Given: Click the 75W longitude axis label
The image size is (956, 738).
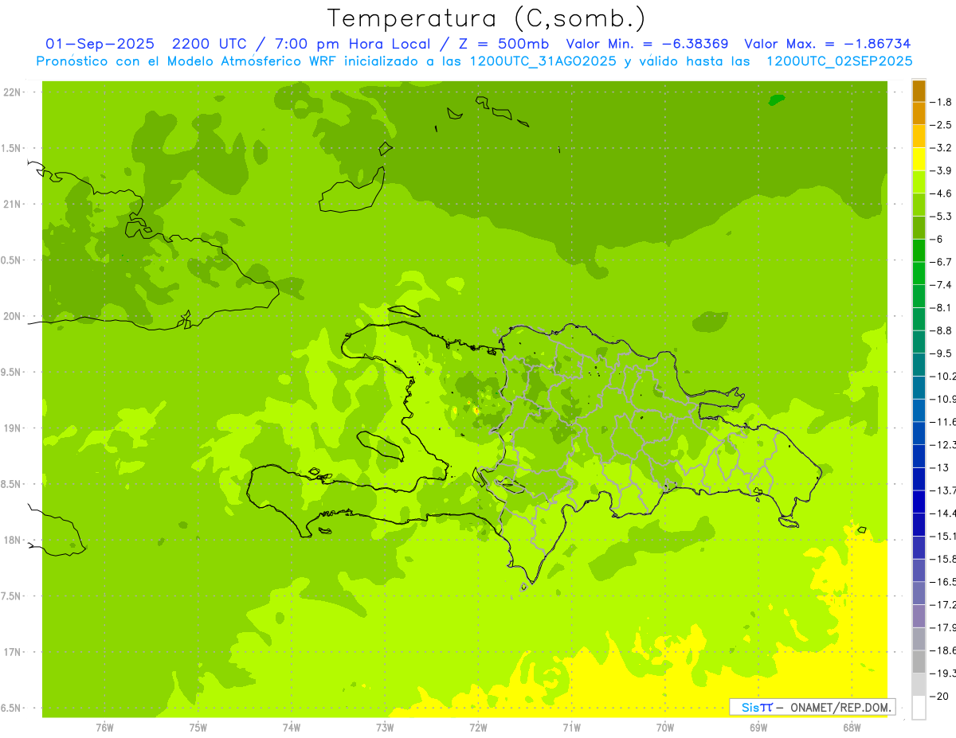Looking at the screenshot, I should (x=198, y=727).
